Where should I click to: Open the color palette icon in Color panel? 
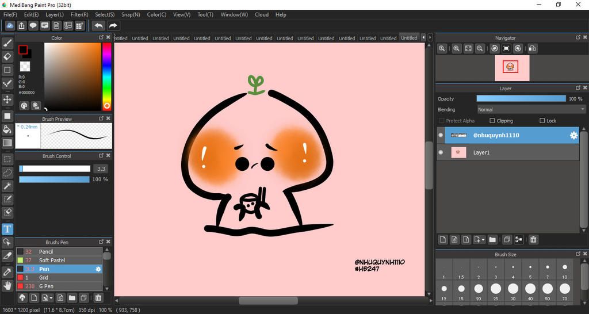[24, 106]
